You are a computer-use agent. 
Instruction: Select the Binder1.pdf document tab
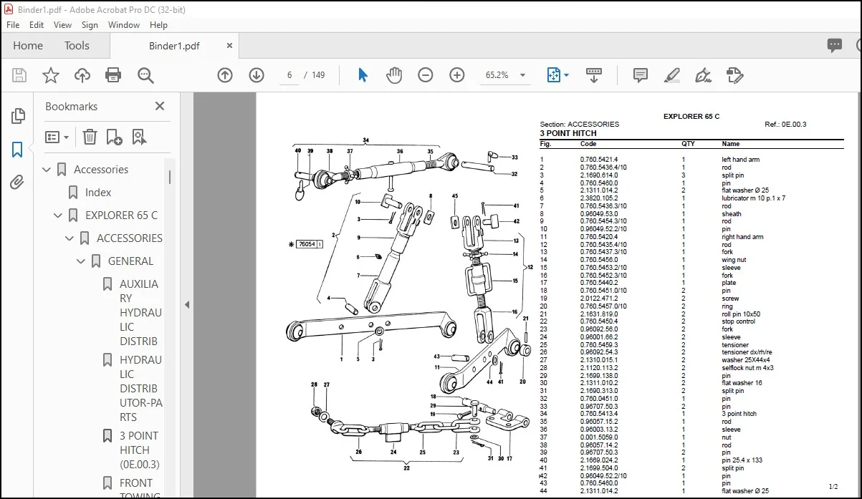coord(174,46)
